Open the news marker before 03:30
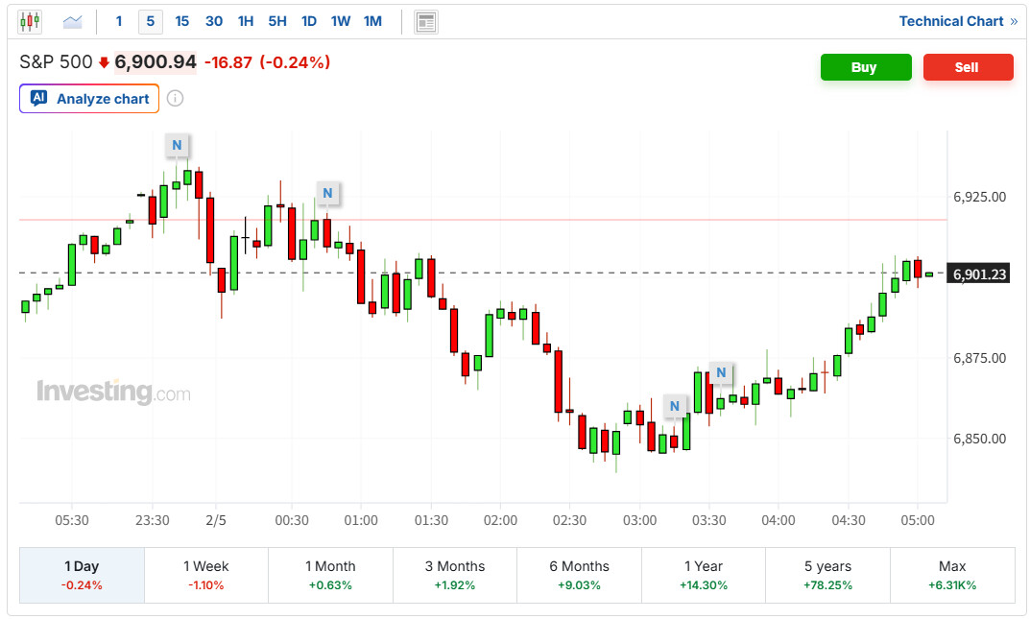 pos(675,406)
